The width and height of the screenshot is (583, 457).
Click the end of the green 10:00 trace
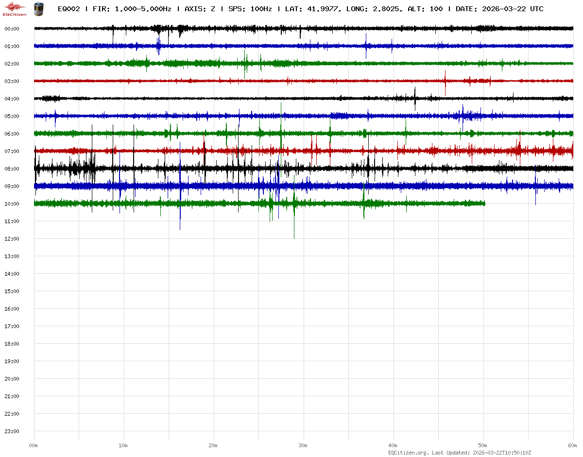[x=484, y=203]
